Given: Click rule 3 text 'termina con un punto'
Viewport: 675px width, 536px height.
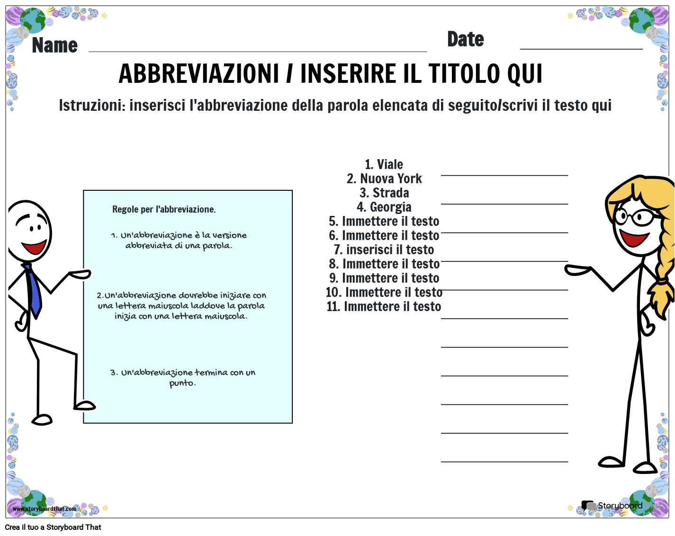Looking at the screenshot, I should [x=183, y=377].
